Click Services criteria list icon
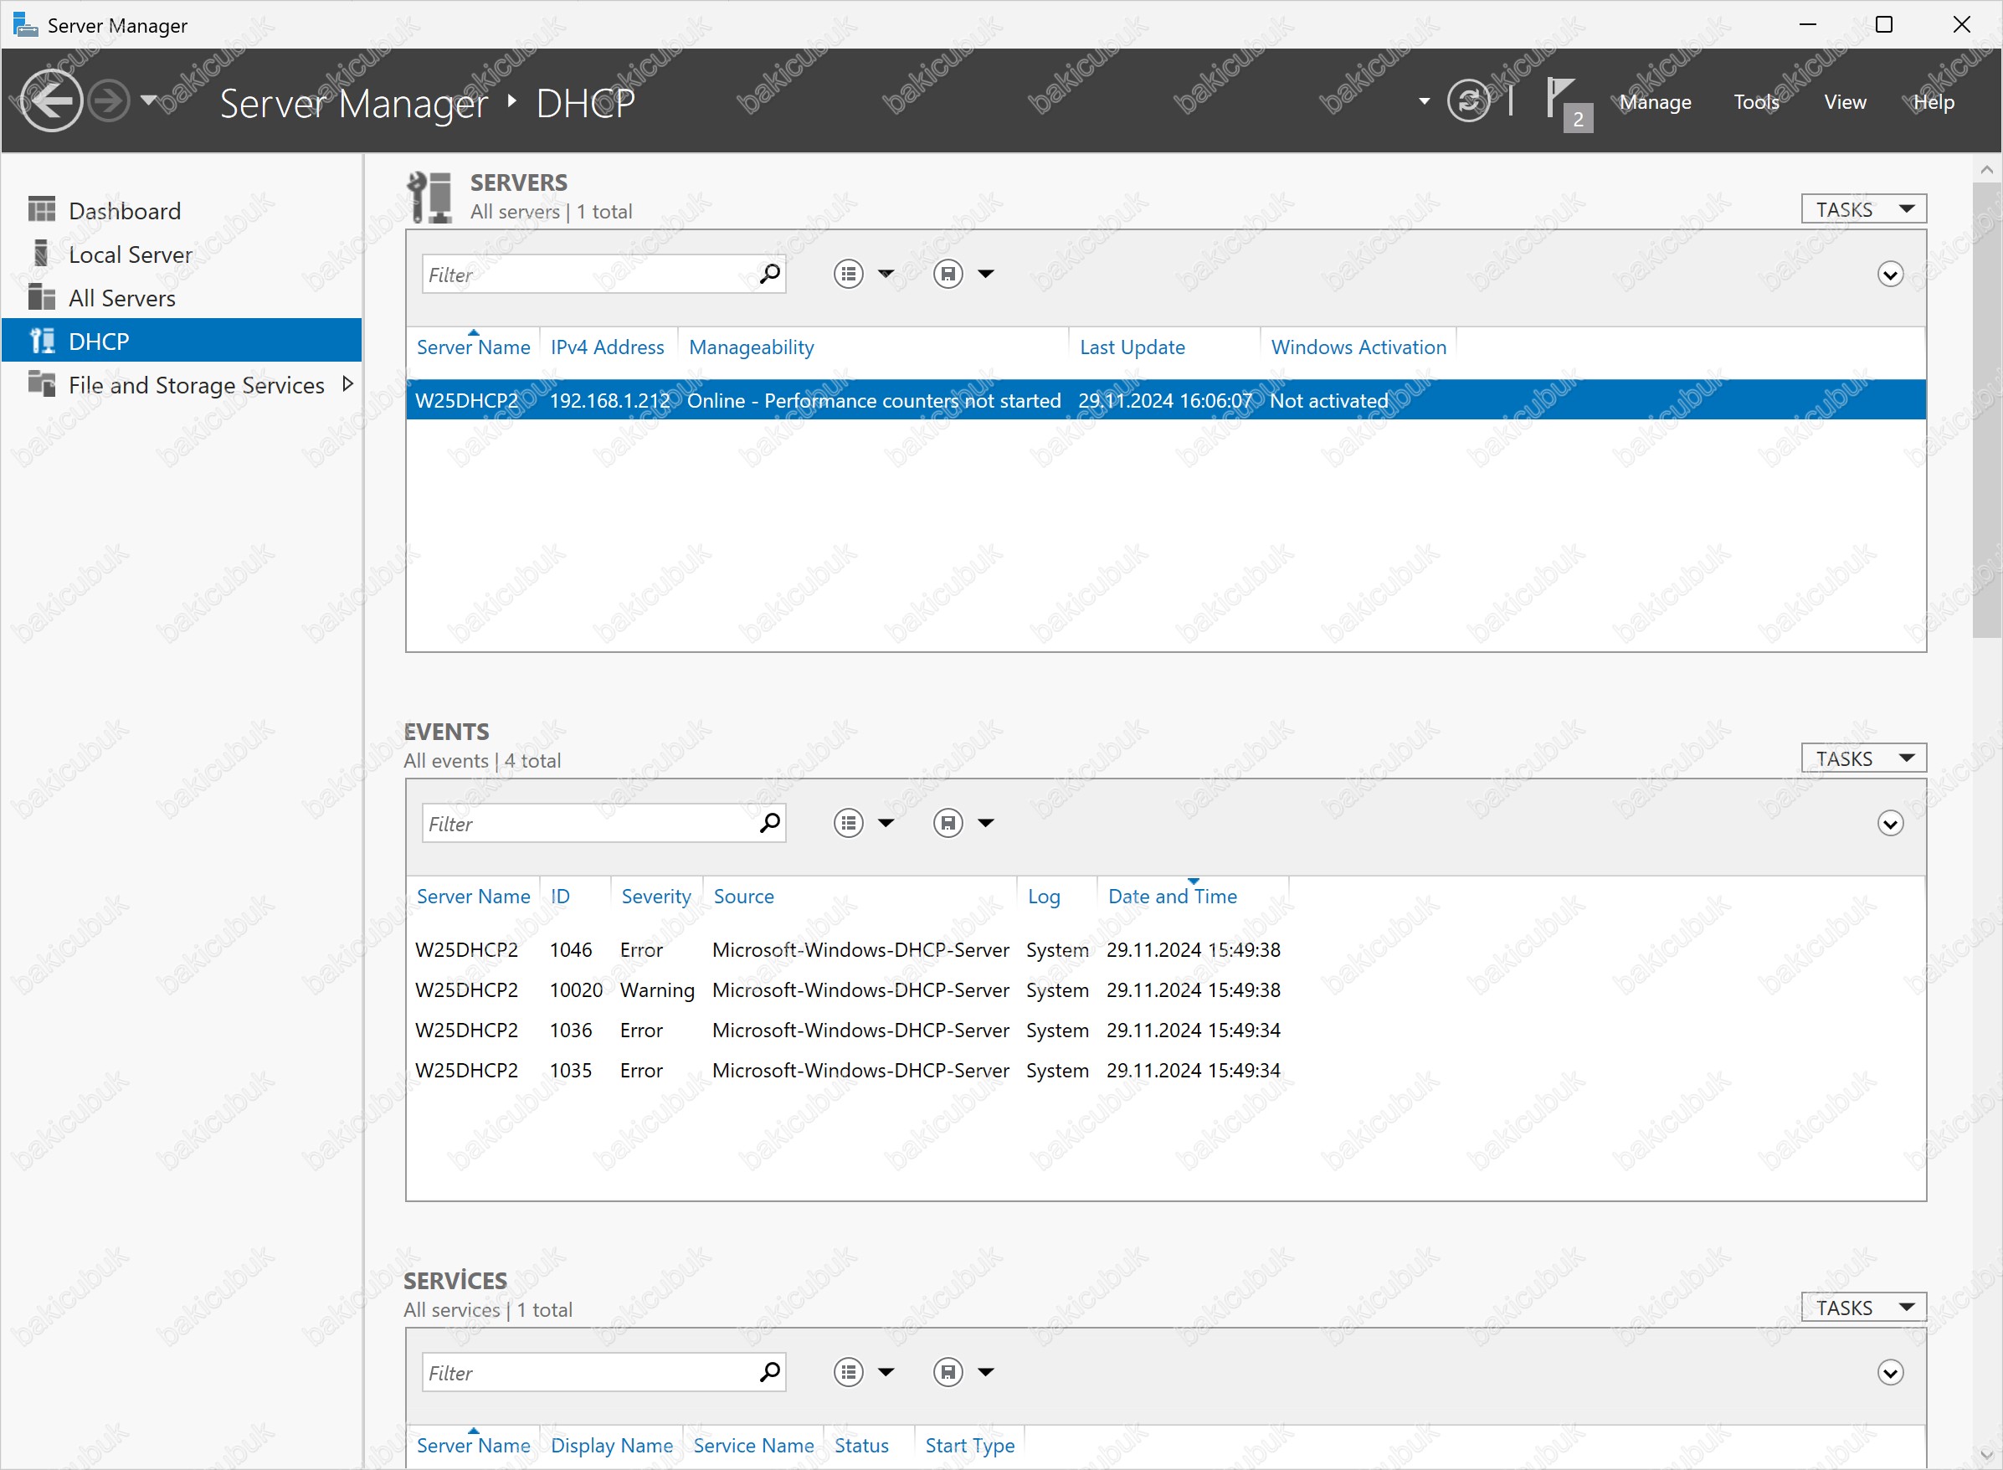The height and width of the screenshot is (1470, 2003). pyautogui.click(x=848, y=1372)
